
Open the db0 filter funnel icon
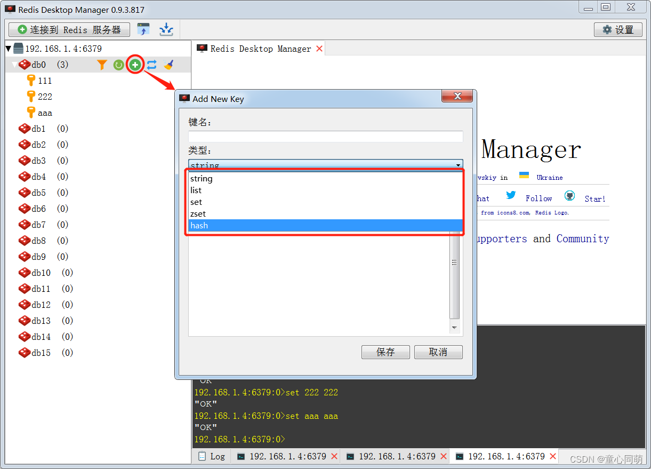[102, 65]
